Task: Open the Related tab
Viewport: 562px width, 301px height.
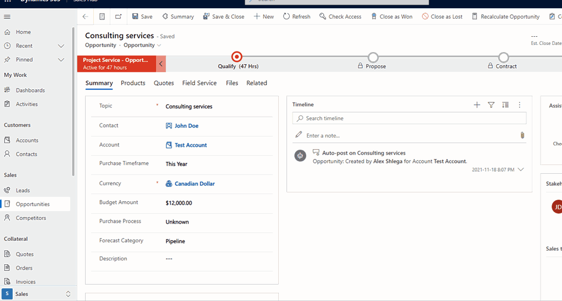Action: pos(257,83)
